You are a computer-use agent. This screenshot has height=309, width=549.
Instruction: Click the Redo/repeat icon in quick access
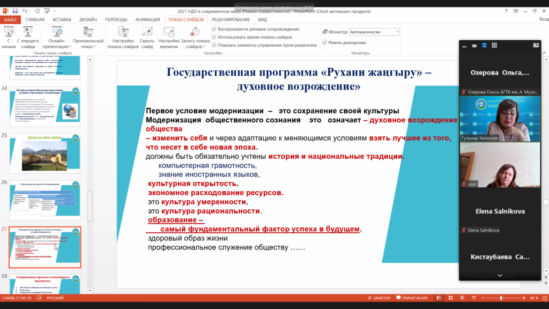pyautogui.click(x=37, y=11)
